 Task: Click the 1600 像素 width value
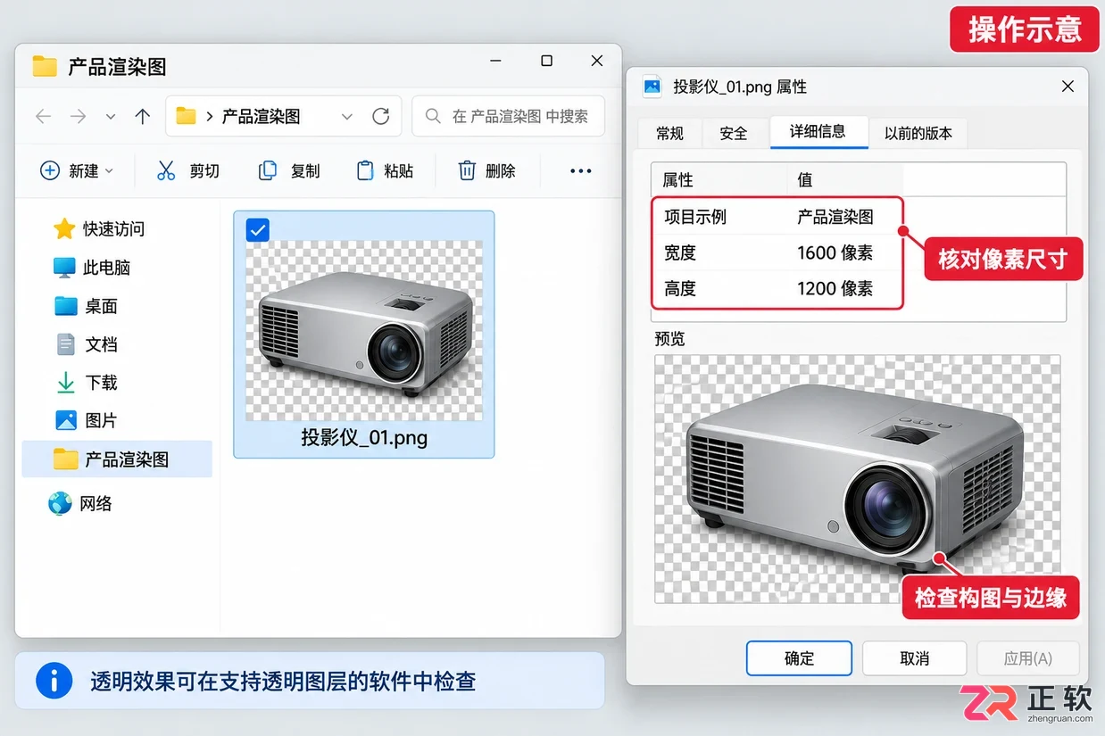835,253
